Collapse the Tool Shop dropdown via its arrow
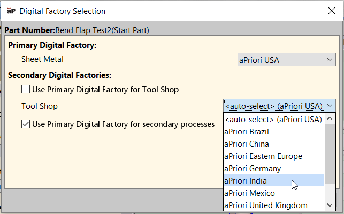This screenshot has width=344, height=214. point(330,106)
